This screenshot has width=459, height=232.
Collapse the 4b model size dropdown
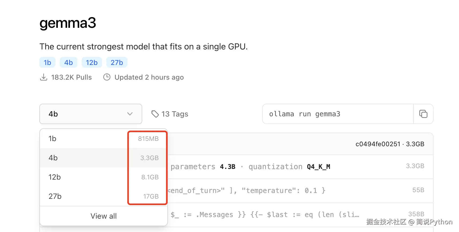click(x=91, y=114)
